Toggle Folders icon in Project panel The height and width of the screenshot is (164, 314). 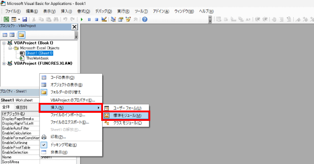coord(21,35)
